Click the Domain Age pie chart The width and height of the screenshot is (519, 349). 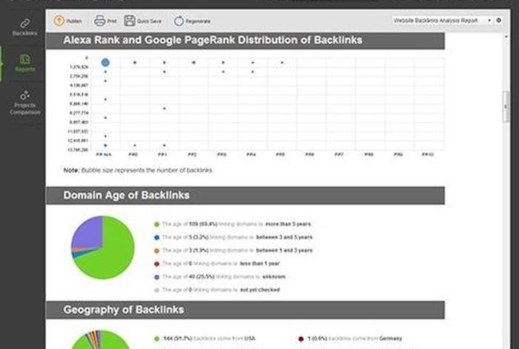(102, 247)
